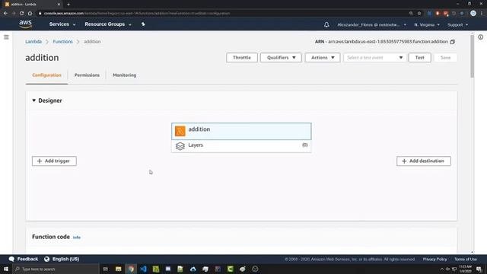Click the globe language icon
This screenshot has width=487, height=274.
pos(47,259)
